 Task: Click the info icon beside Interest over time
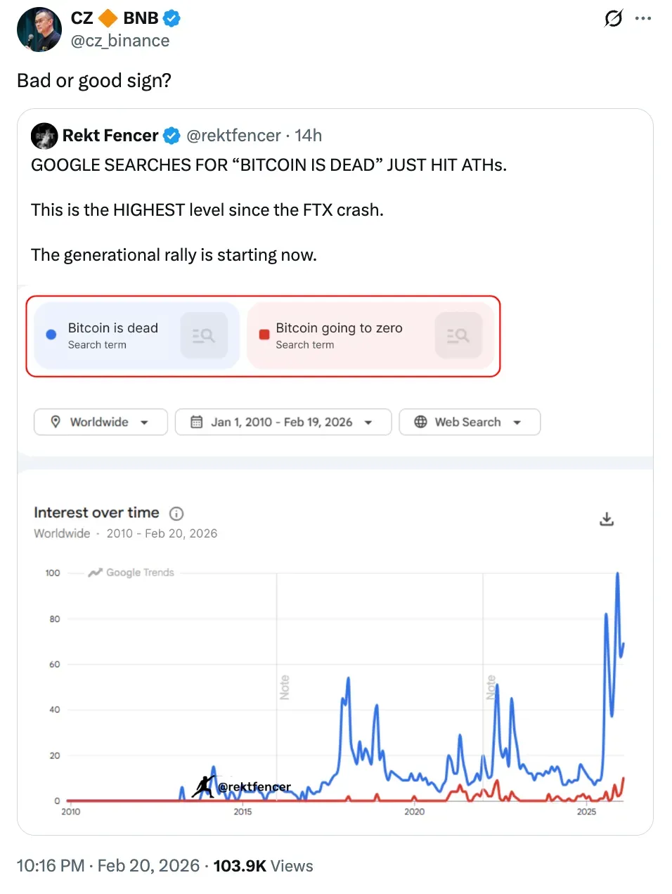(176, 513)
